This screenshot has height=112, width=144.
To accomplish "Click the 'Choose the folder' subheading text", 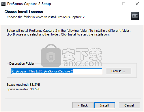I will pyautogui.click(x=46, y=17).
